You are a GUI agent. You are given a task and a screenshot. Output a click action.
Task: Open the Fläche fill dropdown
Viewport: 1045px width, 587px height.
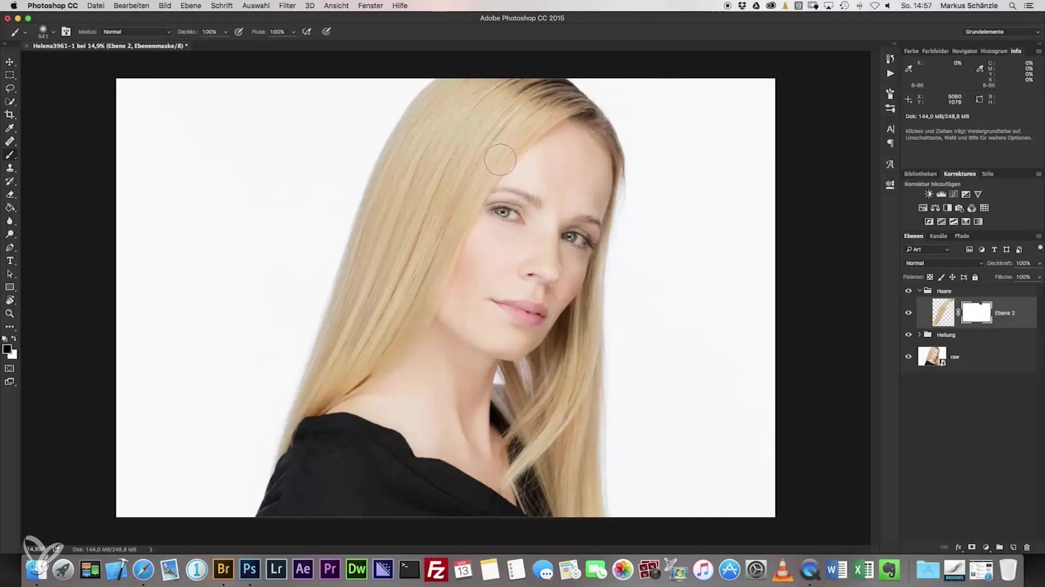(1039, 277)
